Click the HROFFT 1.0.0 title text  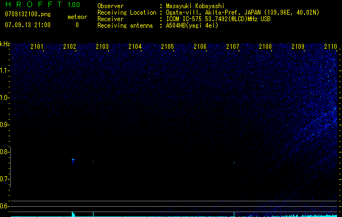[42, 4]
